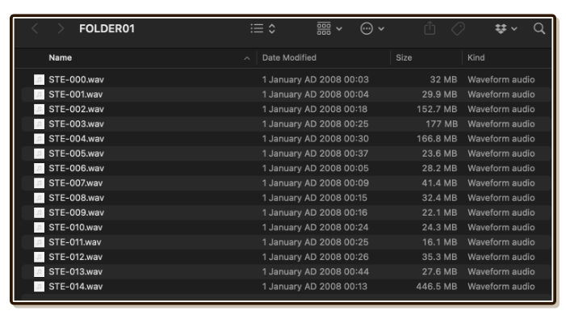Sort by Date Modified column
This screenshot has height=319, width=566.
[x=289, y=57]
